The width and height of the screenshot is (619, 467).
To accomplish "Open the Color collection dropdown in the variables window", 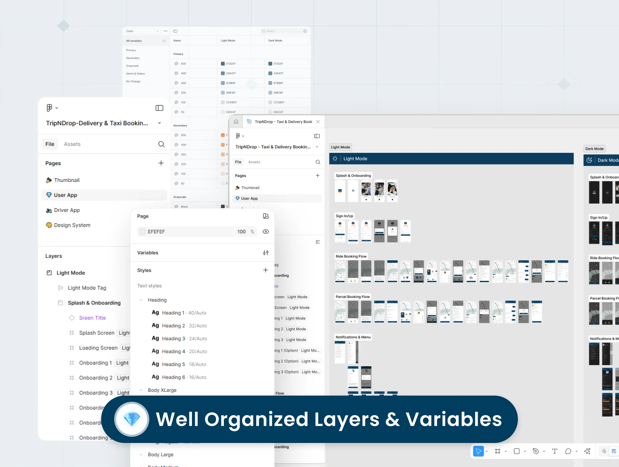I will click(142, 31).
